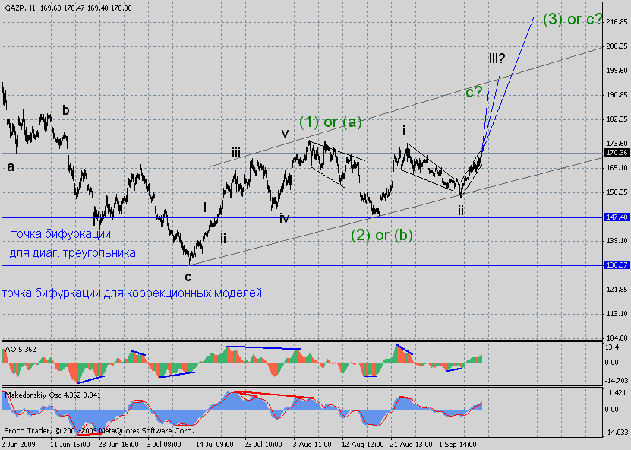Click the 182.35 price scale value

(x=617, y=119)
